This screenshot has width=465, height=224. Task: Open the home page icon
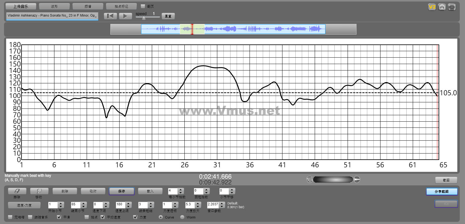click(442, 7)
